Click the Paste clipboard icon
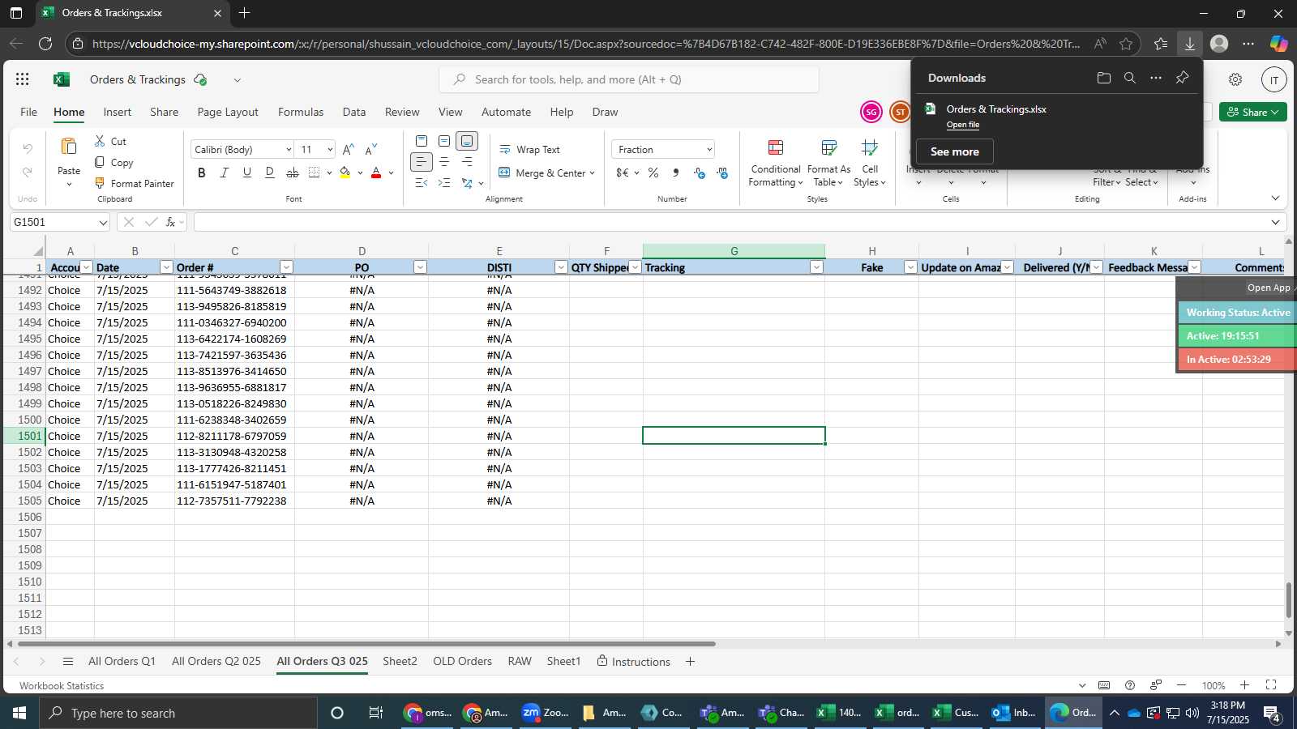Viewport: 1297px width, 729px height. coord(69,147)
